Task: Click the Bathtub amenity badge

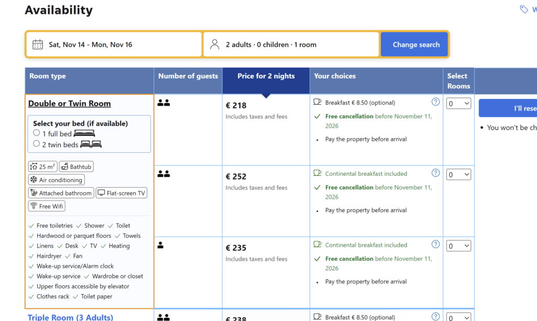Action: 76,167
